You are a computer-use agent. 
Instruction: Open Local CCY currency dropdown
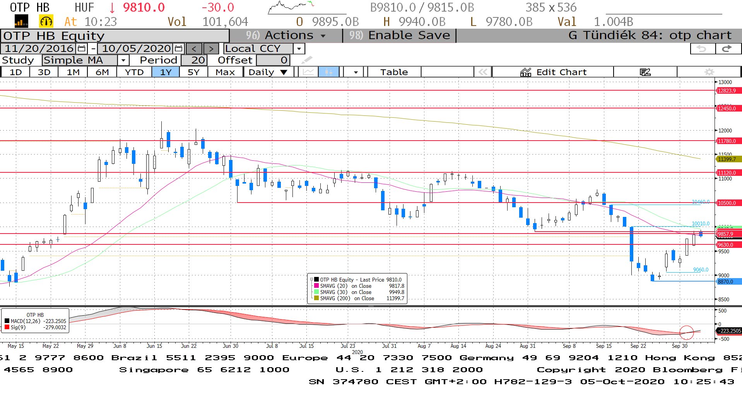[x=299, y=49]
